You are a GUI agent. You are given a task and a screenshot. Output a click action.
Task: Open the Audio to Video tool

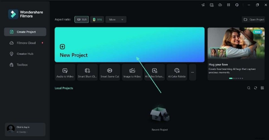click(x=65, y=72)
